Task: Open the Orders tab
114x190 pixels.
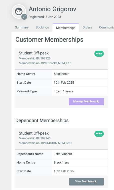Action: coord(87,27)
